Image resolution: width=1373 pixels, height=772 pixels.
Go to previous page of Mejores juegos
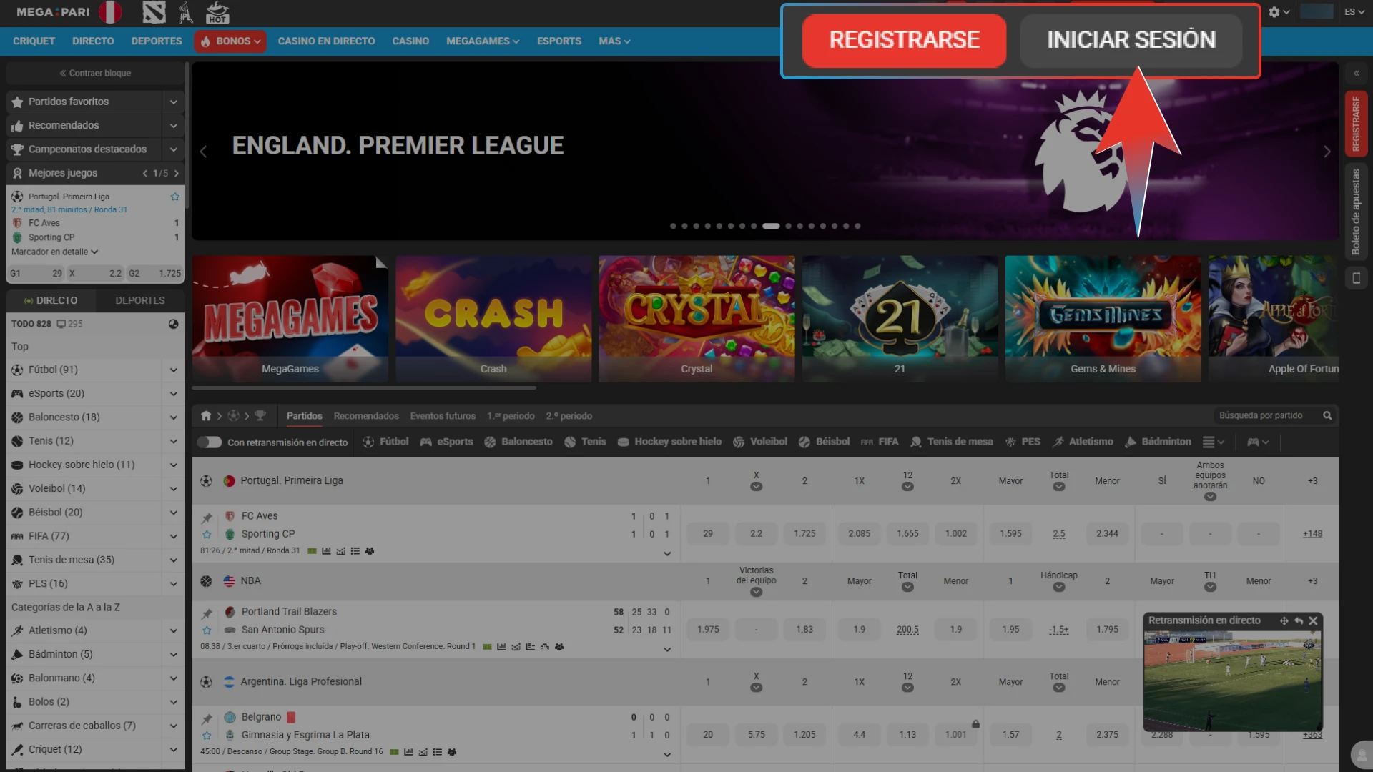click(x=145, y=173)
